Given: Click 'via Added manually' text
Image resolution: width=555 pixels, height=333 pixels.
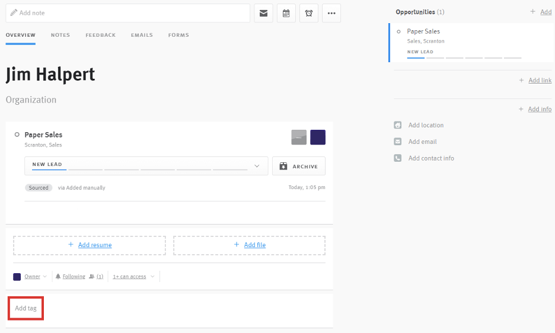Looking at the screenshot, I should [82, 188].
